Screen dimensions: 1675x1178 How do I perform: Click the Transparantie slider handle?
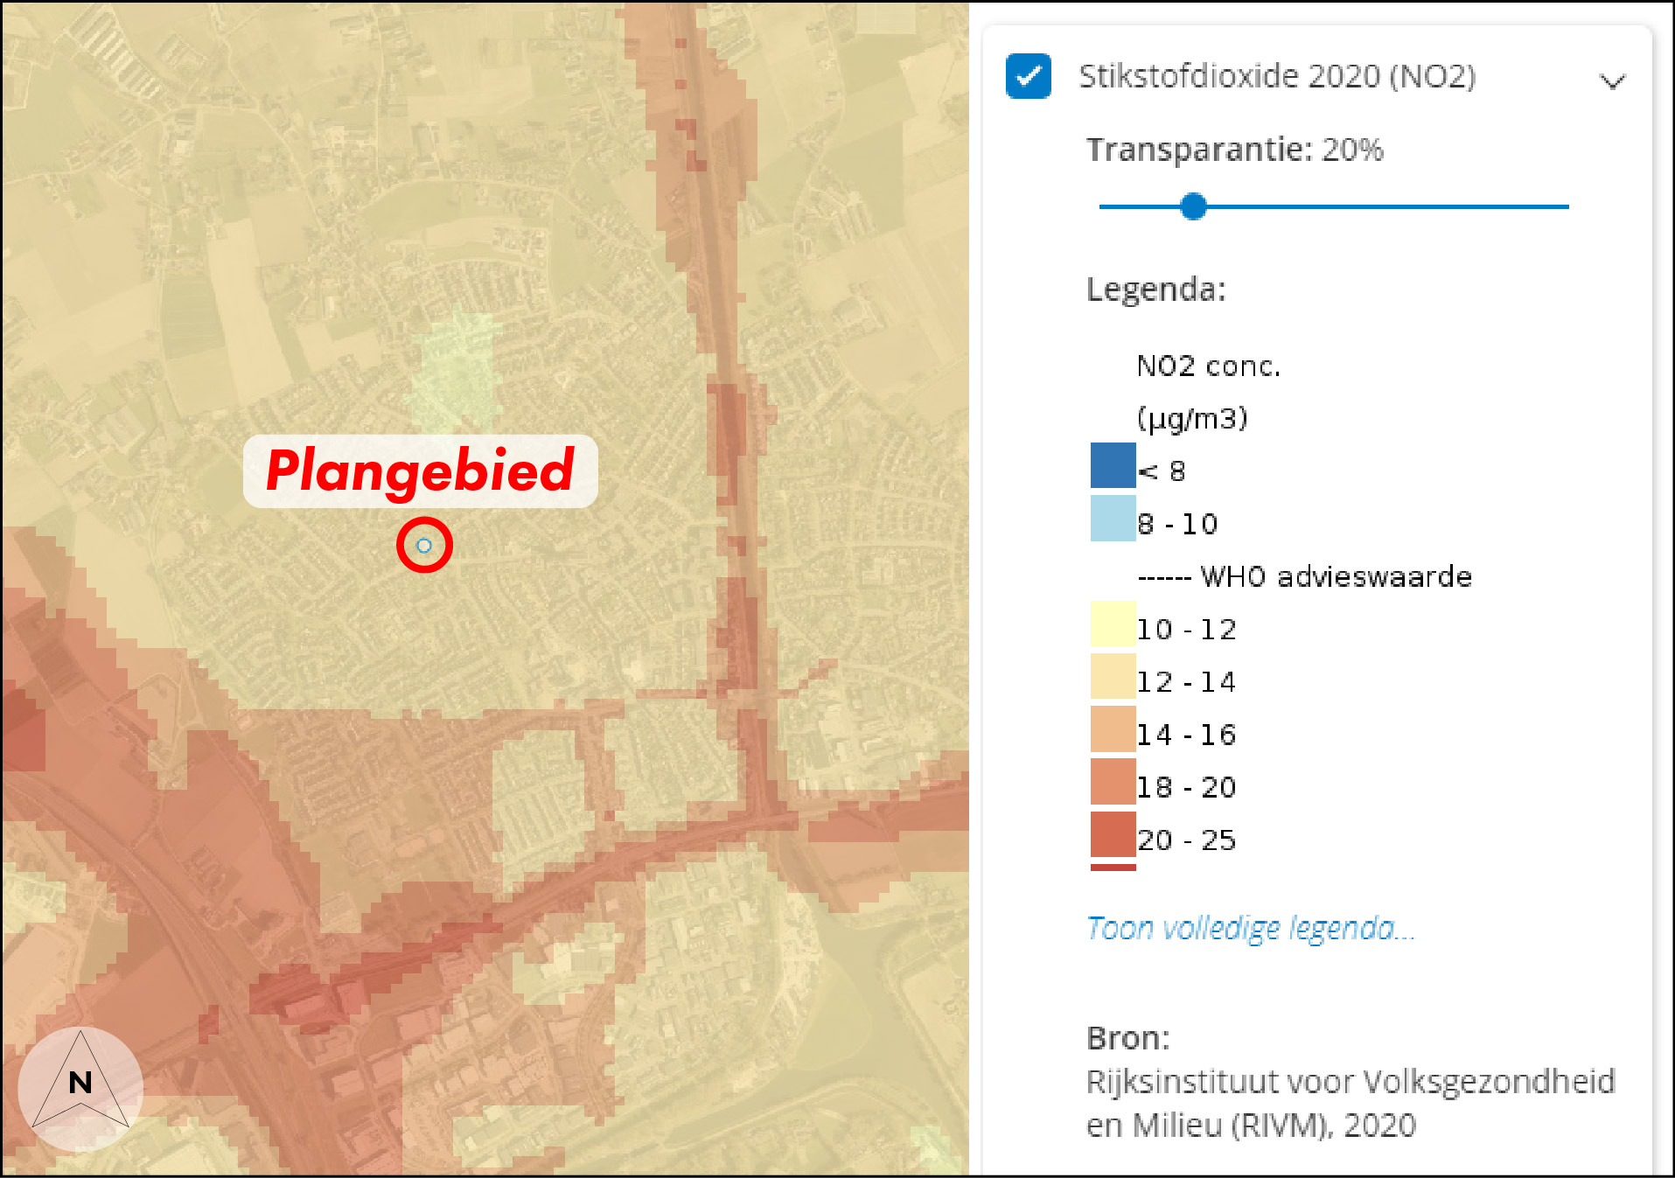1193,206
